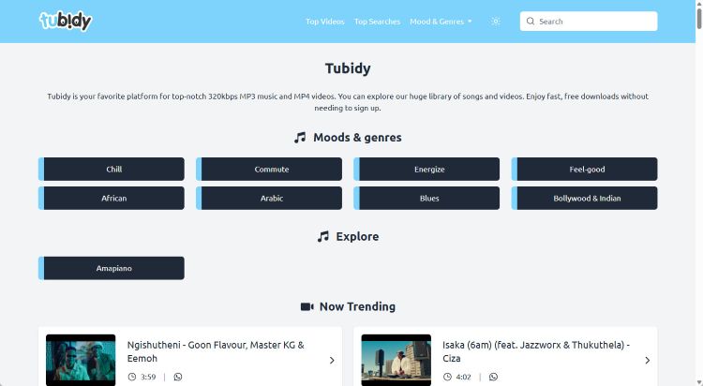This screenshot has height=386, width=703.
Task: Open Top Videos page
Action: tap(325, 21)
